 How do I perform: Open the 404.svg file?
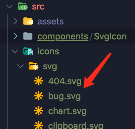(65, 81)
